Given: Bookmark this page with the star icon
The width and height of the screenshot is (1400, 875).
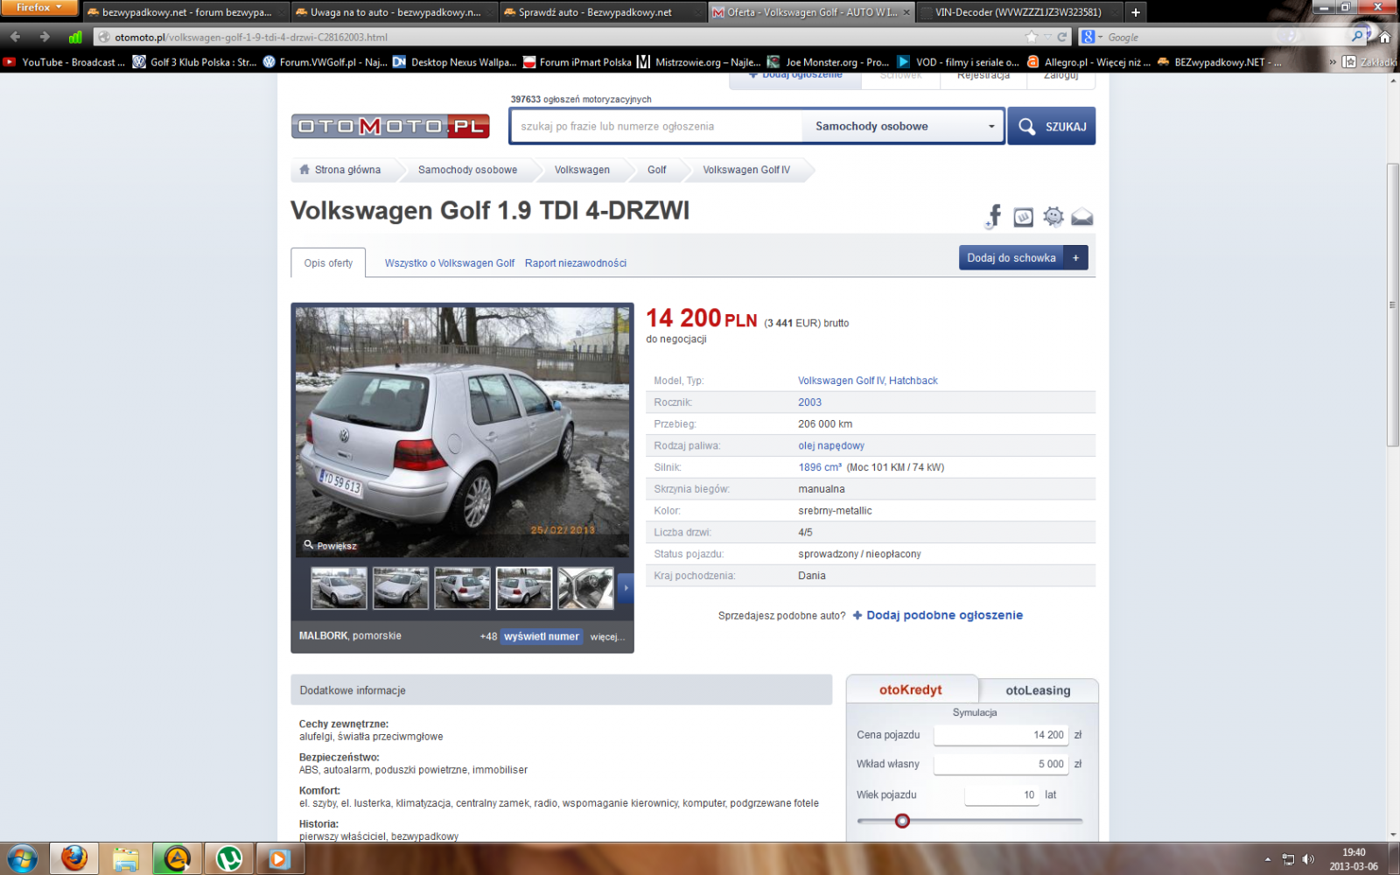Looking at the screenshot, I should 1032,37.
